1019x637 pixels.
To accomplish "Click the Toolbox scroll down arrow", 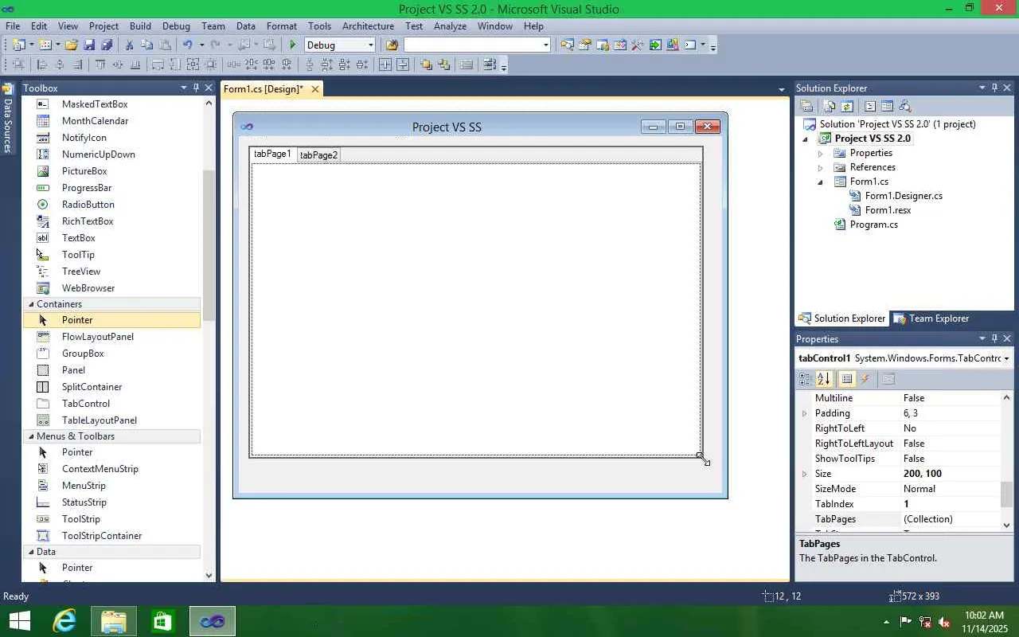I will point(209,575).
